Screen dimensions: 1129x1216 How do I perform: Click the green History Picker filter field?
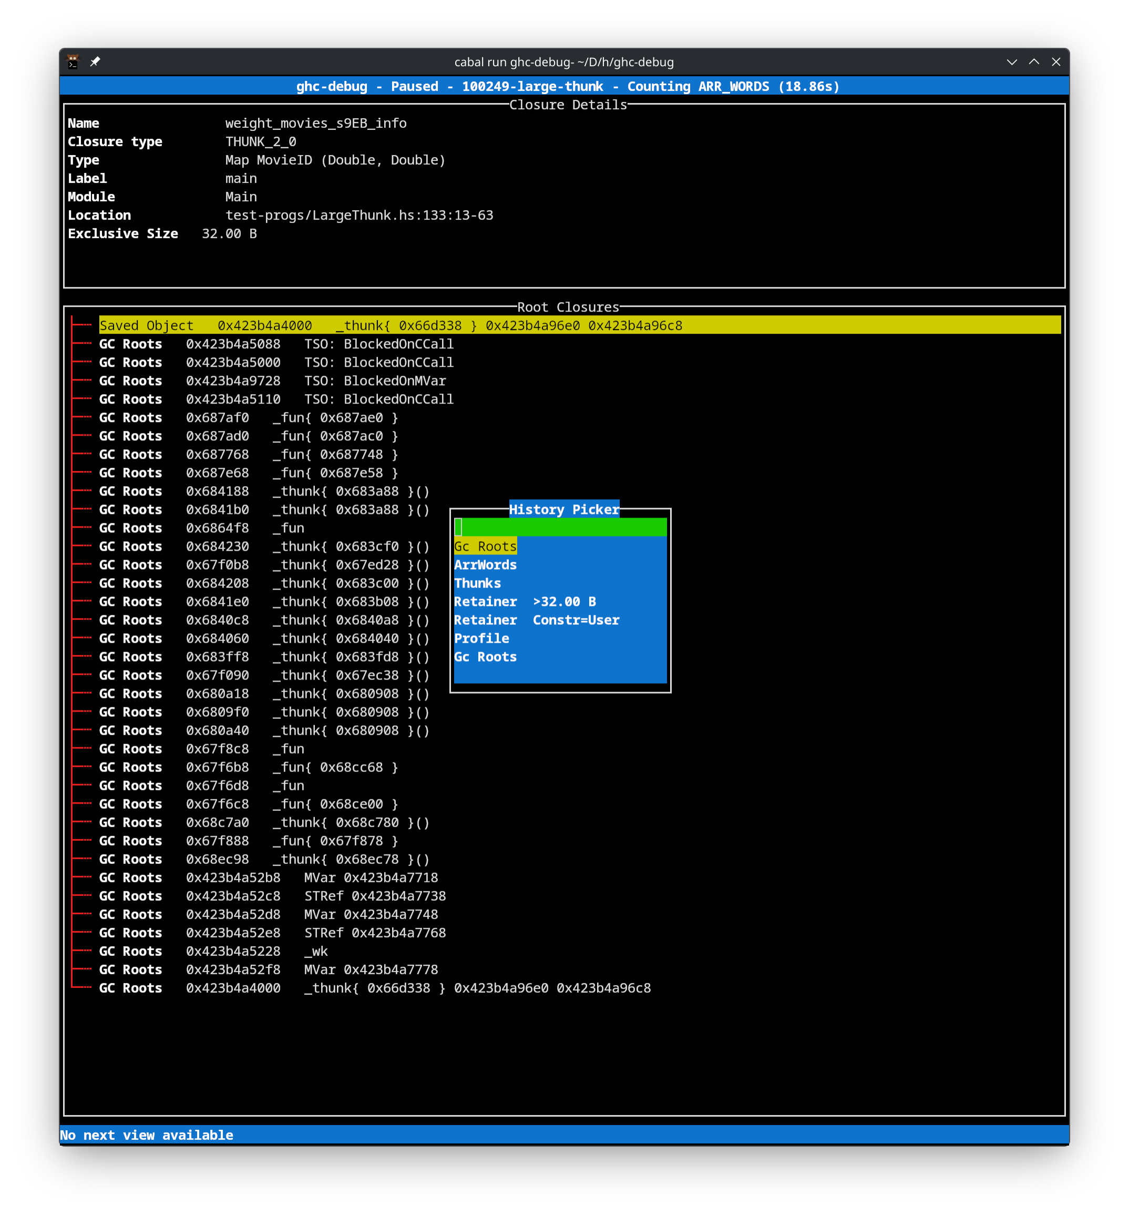[560, 527]
